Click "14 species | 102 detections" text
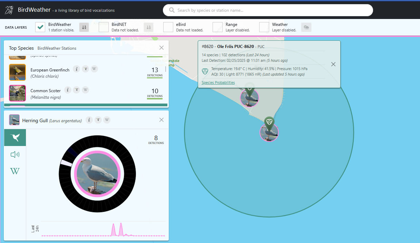 click(223, 55)
